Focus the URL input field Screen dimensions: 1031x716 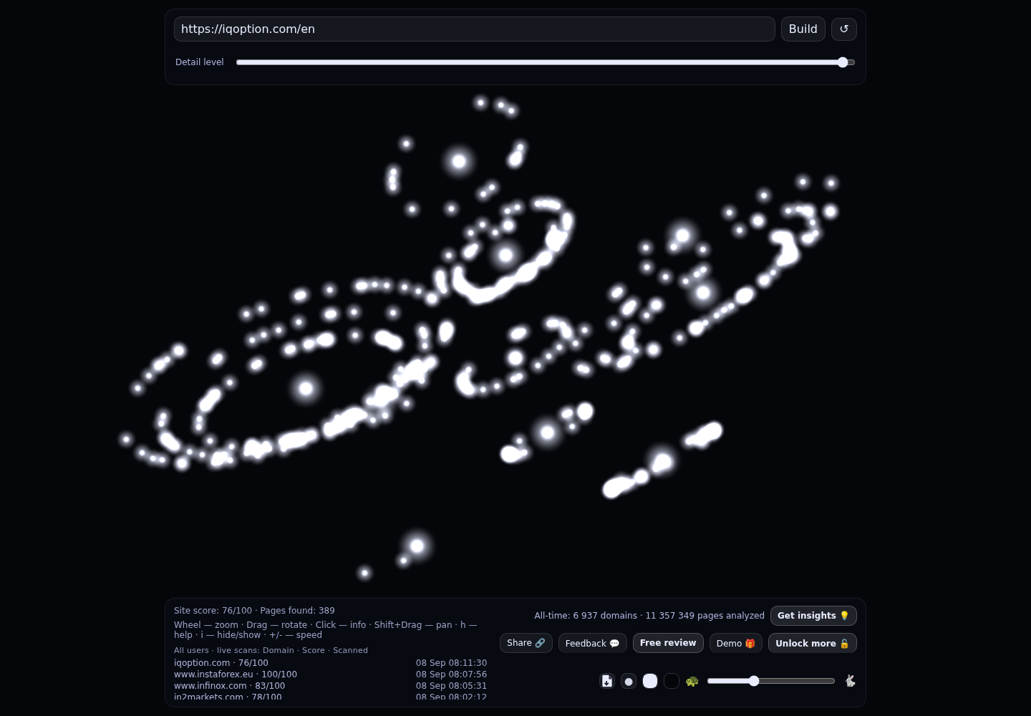(x=475, y=29)
